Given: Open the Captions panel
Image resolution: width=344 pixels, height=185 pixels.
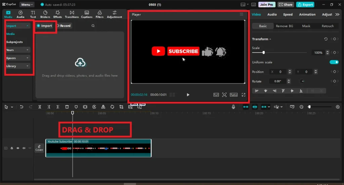Looking at the screenshot, I should tap(87, 14).
